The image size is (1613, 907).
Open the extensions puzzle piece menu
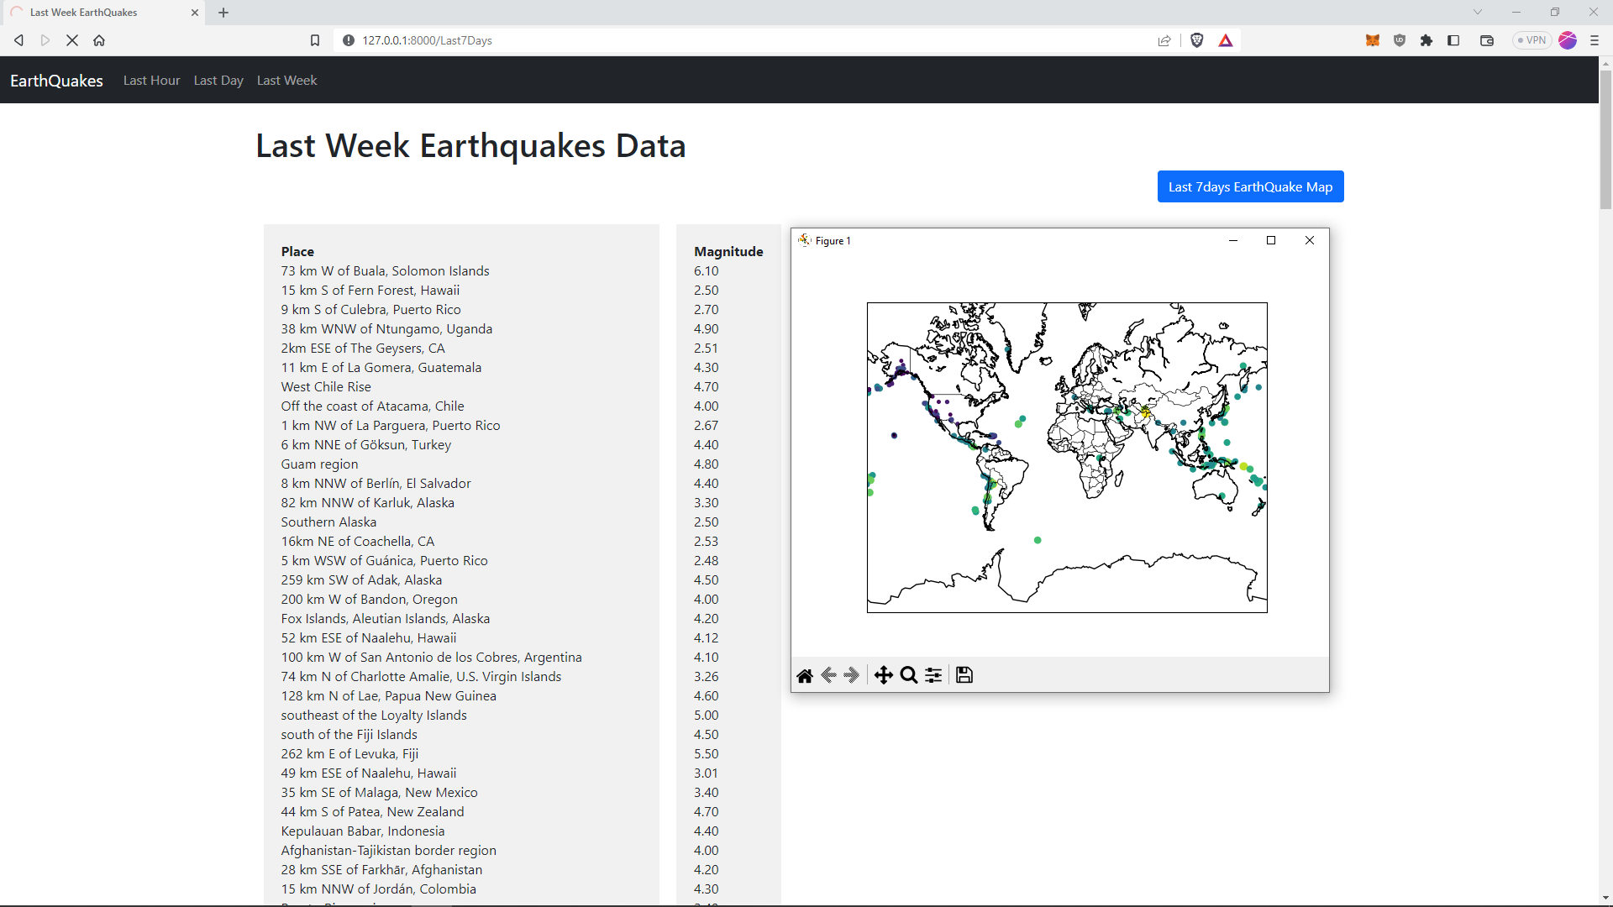tap(1426, 39)
